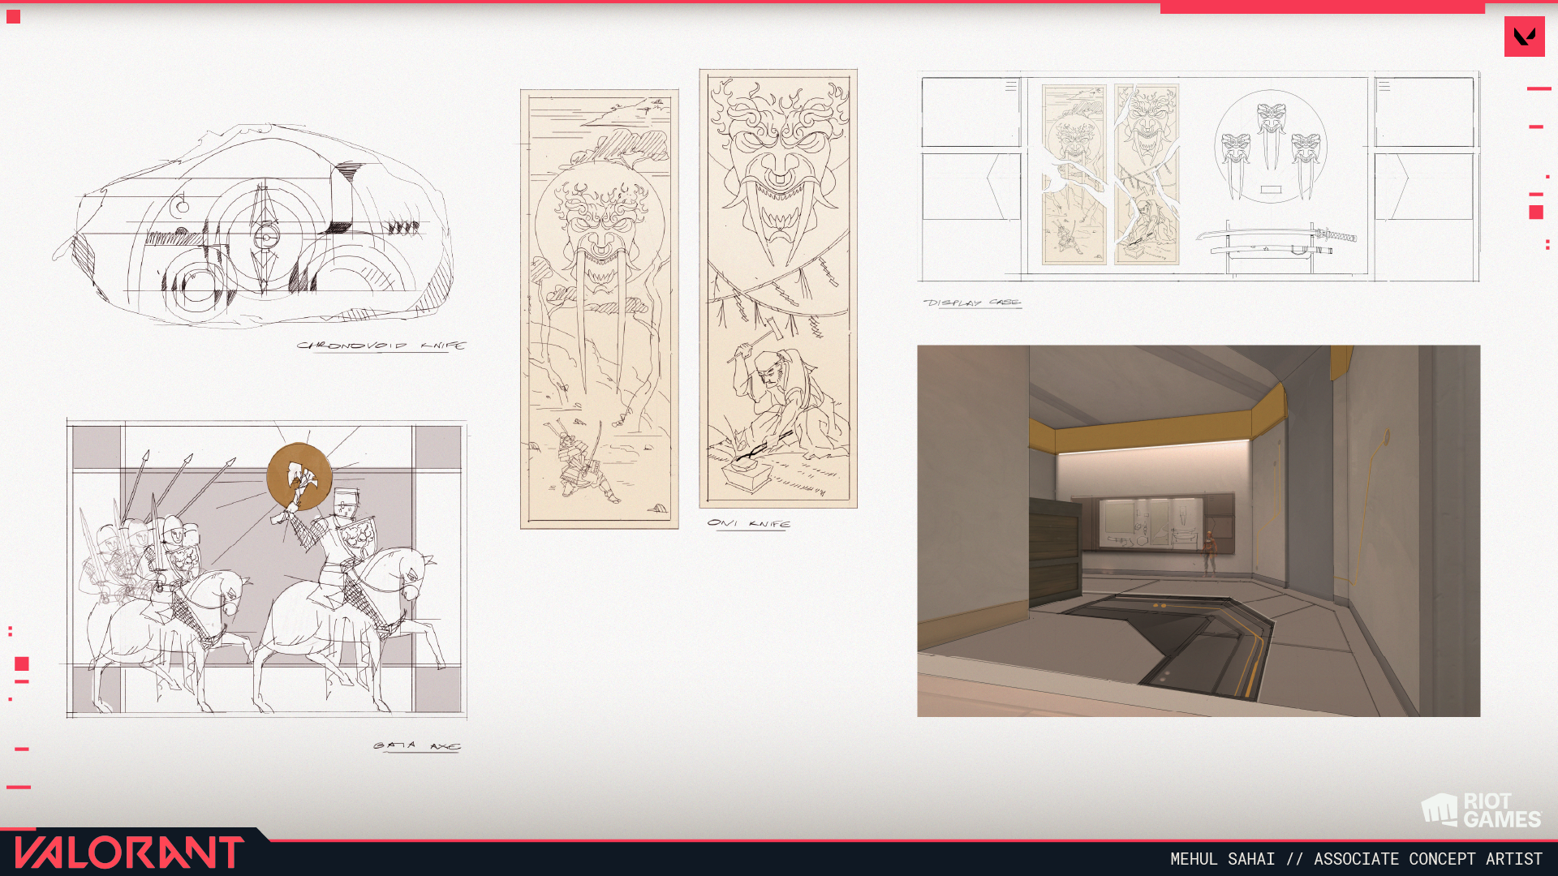Open the Oni swordsmith scroll panel
The height and width of the screenshot is (876, 1558).
778,289
